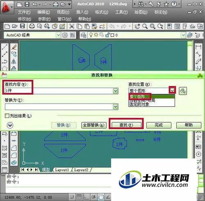
Task: Toggle Snap mode in status bar
Action: [x=72, y=197]
